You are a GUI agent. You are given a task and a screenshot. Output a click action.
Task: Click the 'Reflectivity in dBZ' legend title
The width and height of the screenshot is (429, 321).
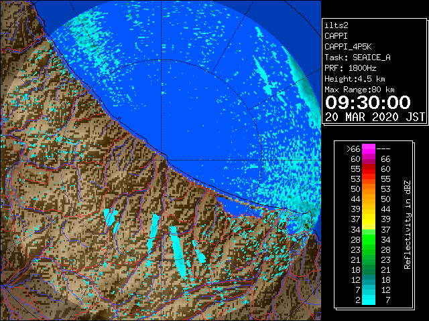tap(408, 225)
